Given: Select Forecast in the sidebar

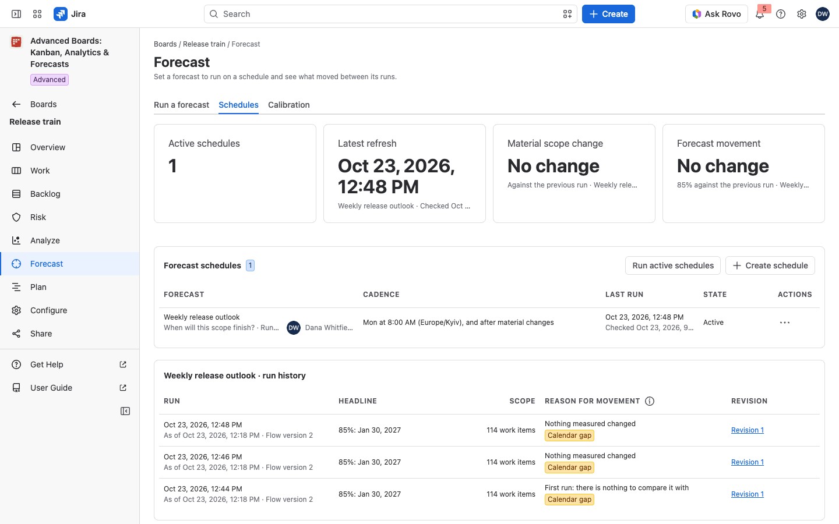Looking at the screenshot, I should 70,264.
